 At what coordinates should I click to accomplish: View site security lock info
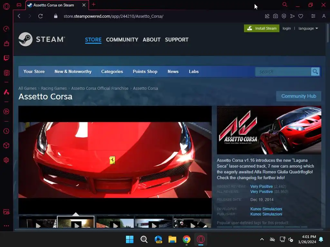tap(55, 16)
